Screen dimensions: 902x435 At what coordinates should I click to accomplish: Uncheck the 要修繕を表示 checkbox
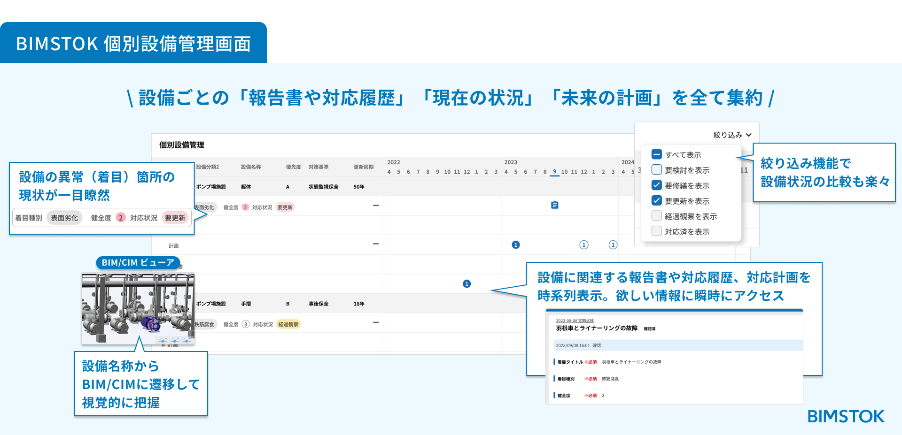click(657, 185)
